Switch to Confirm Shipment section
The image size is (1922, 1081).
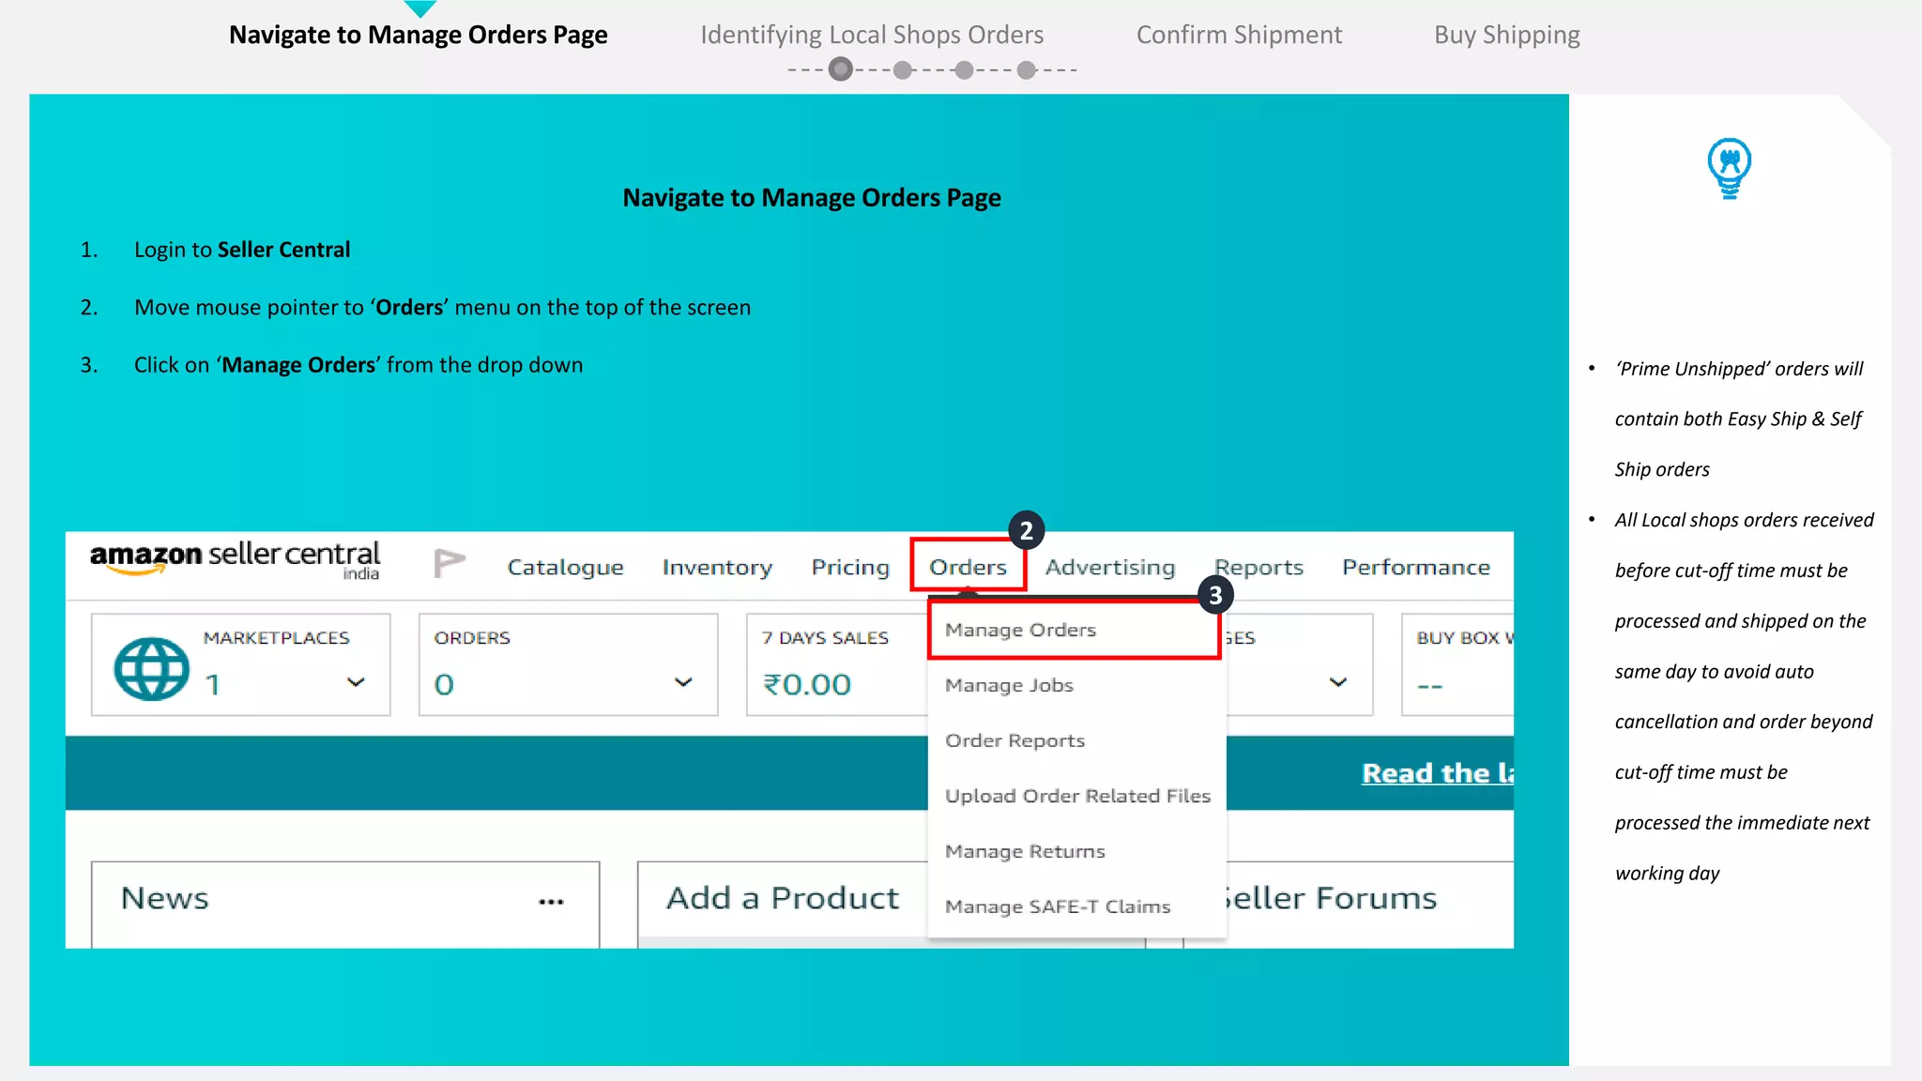tap(1239, 35)
